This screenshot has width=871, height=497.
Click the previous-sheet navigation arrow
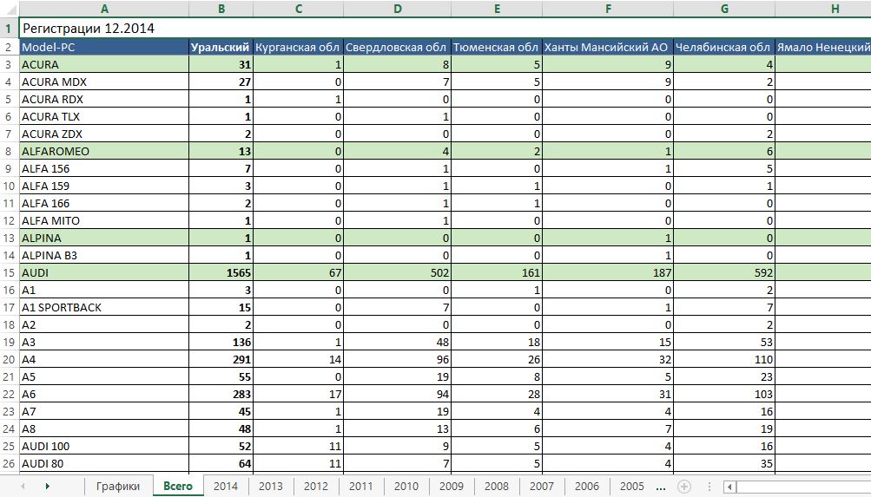[x=23, y=487]
